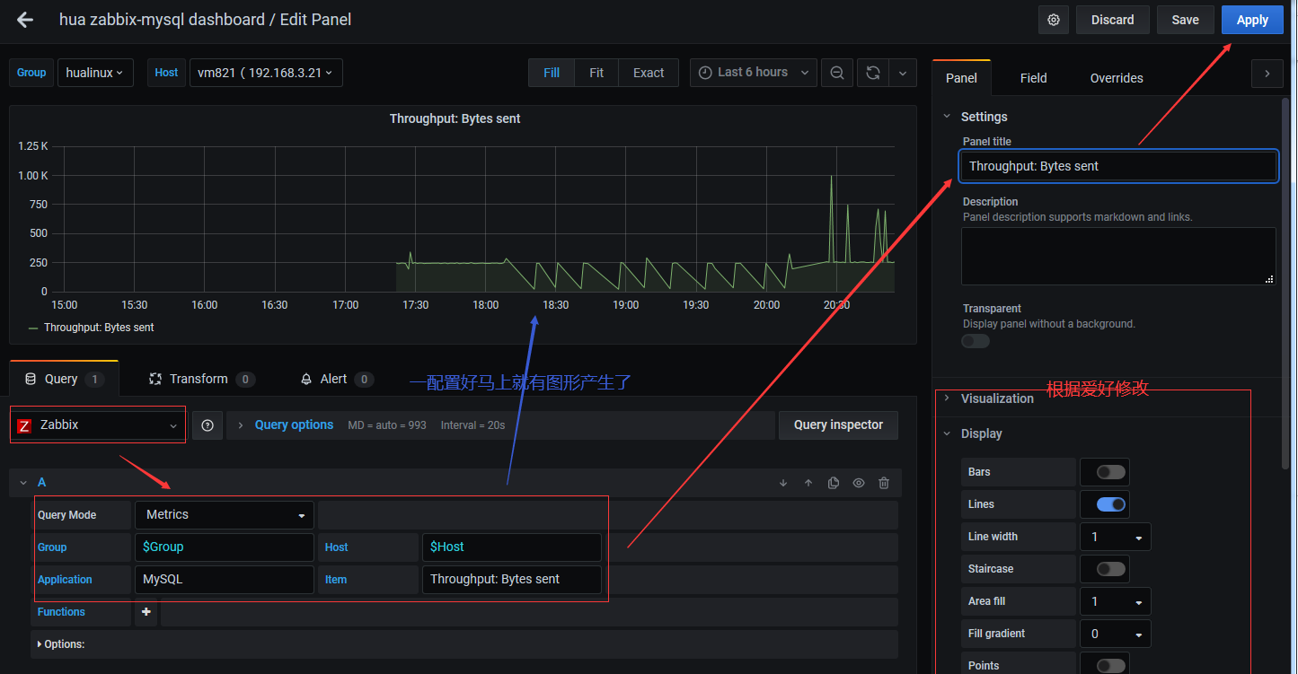The height and width of the screenshot is (674, 1298).
Task: Open the Area fill dropdown
Action: (x=1116, y=601)
